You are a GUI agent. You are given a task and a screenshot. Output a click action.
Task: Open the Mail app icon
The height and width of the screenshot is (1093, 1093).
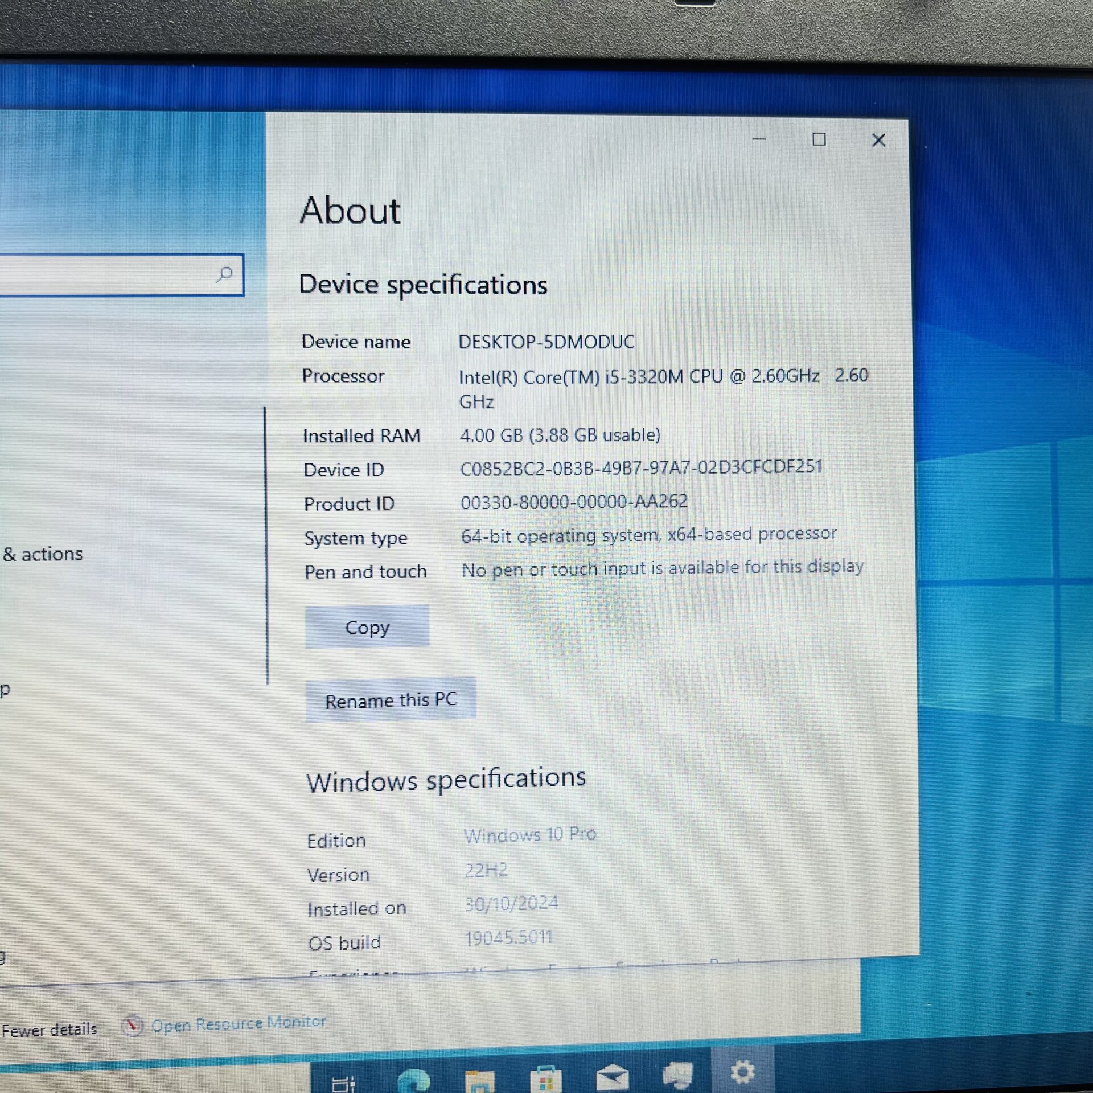(x=612, y=1076)
